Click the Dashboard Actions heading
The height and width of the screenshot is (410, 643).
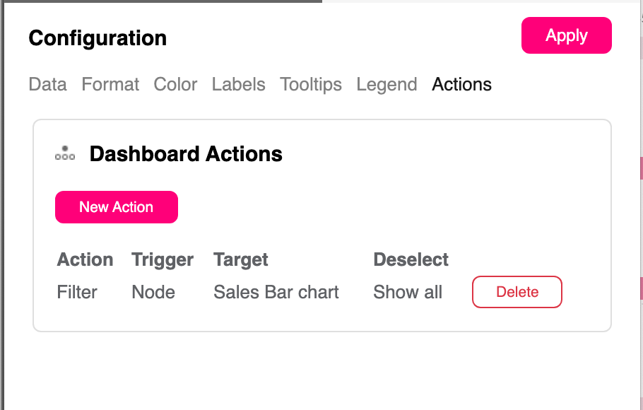[186, 154]
